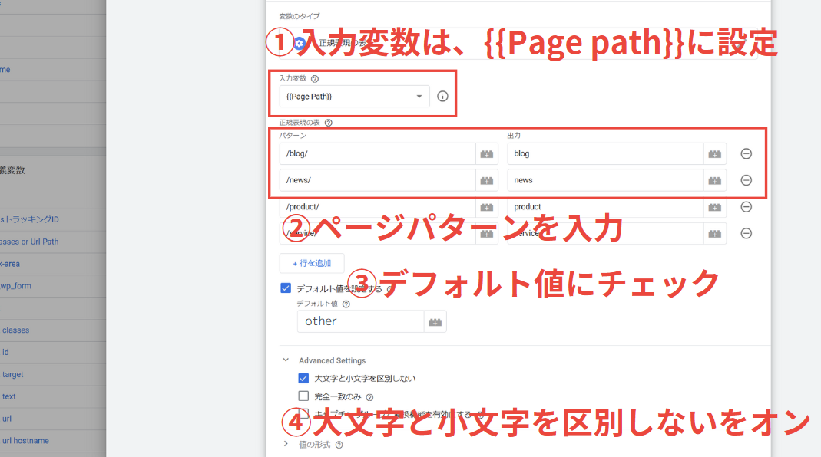Uncheck 大文字と小文字を区別しない checkbox
The height and width of the screenshot is (457, 821).
[x=303, y=378]
